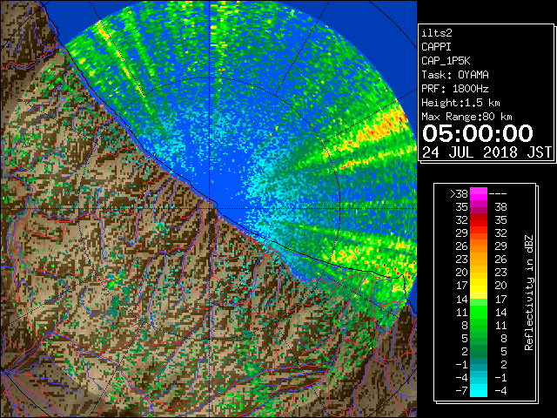Click the 'Task: OYAMA' text
The height and width of the screenshot is (418, 557).
point(455,75)
